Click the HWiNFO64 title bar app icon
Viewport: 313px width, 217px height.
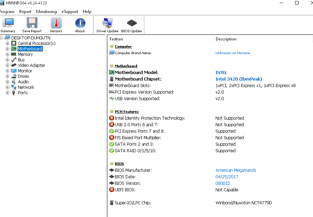pyautogui.click(x=2, y=3)
